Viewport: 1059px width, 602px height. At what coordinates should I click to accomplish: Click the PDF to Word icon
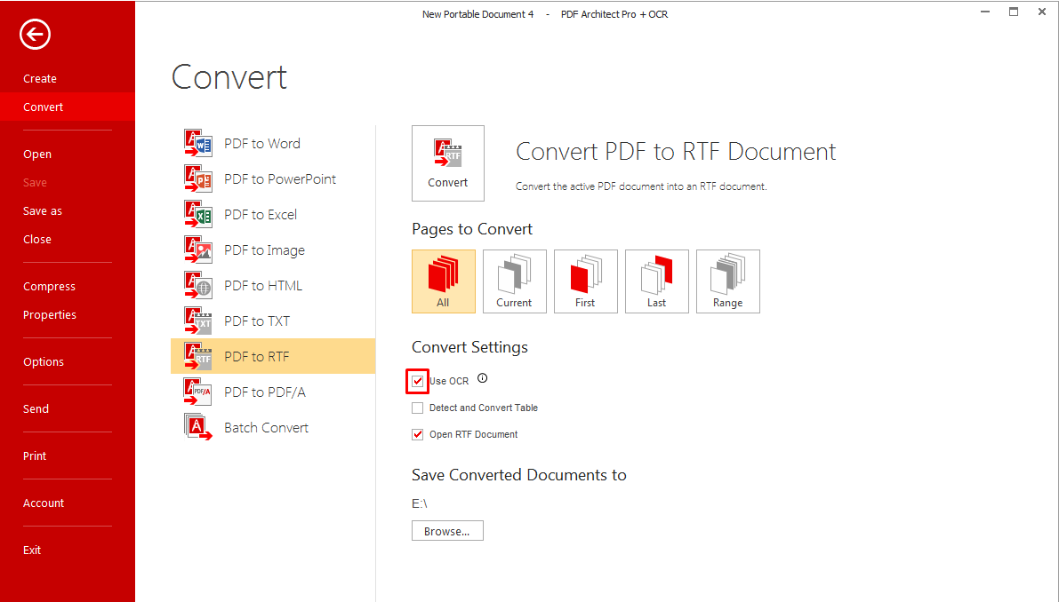click(198, 143)
